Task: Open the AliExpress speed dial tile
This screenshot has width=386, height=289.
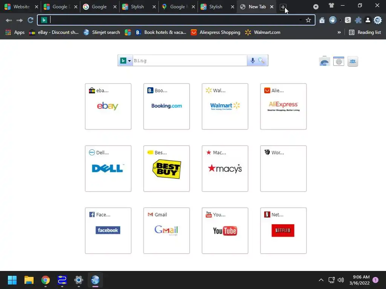Action: [283, 106]
